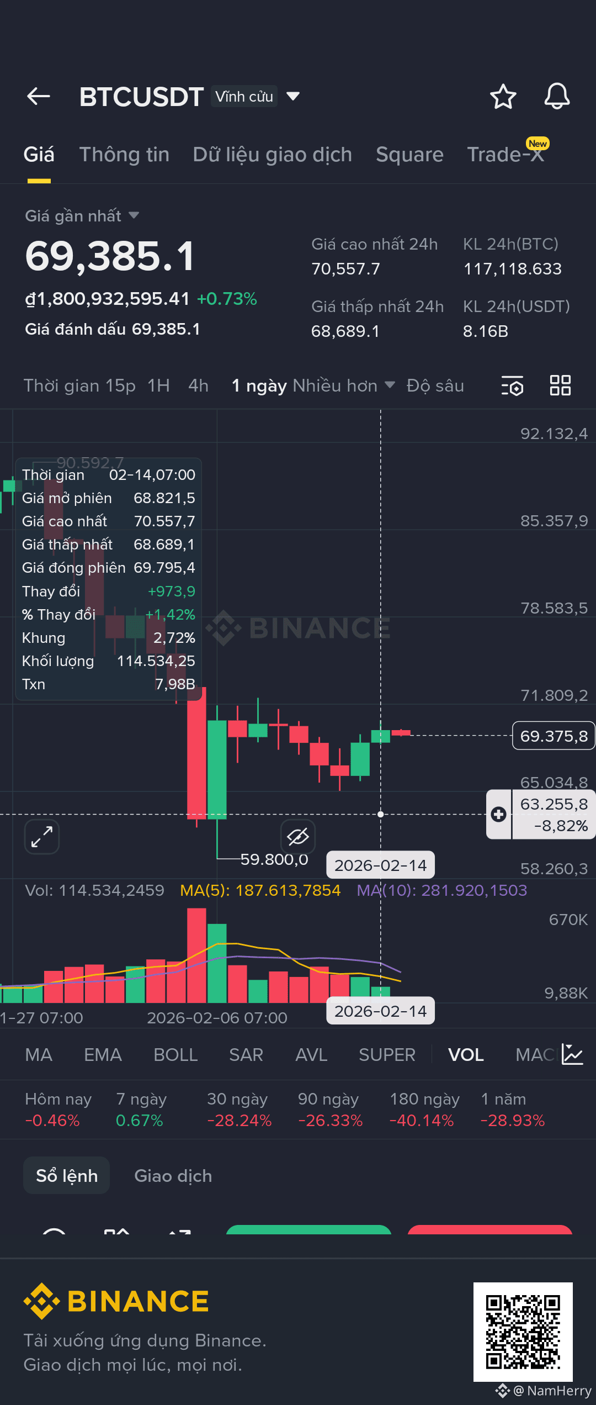Screen dimensions: 596x1405
Task: Open indicator chart icon next to MAC
Action: 572,1054
